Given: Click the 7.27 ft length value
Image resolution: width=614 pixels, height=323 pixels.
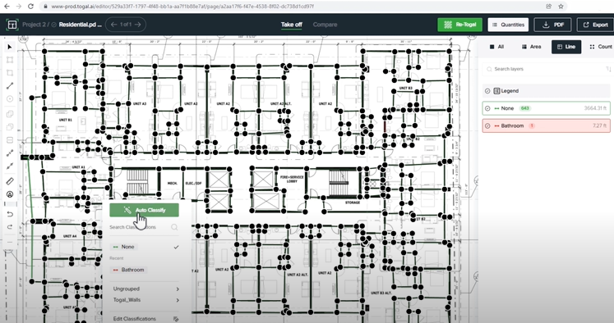Looking at the screenshot, I should pyautogui.click(x=600, y=126).
